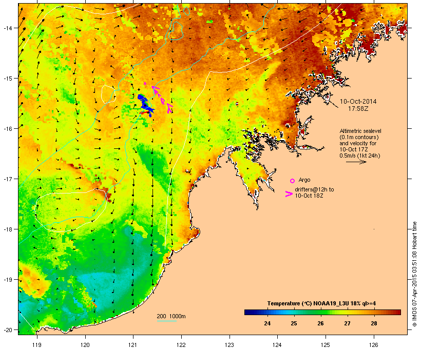Click the latitude axis label -18
The width and height of the screenshot is (421, 349).
(x=7, y=229)
